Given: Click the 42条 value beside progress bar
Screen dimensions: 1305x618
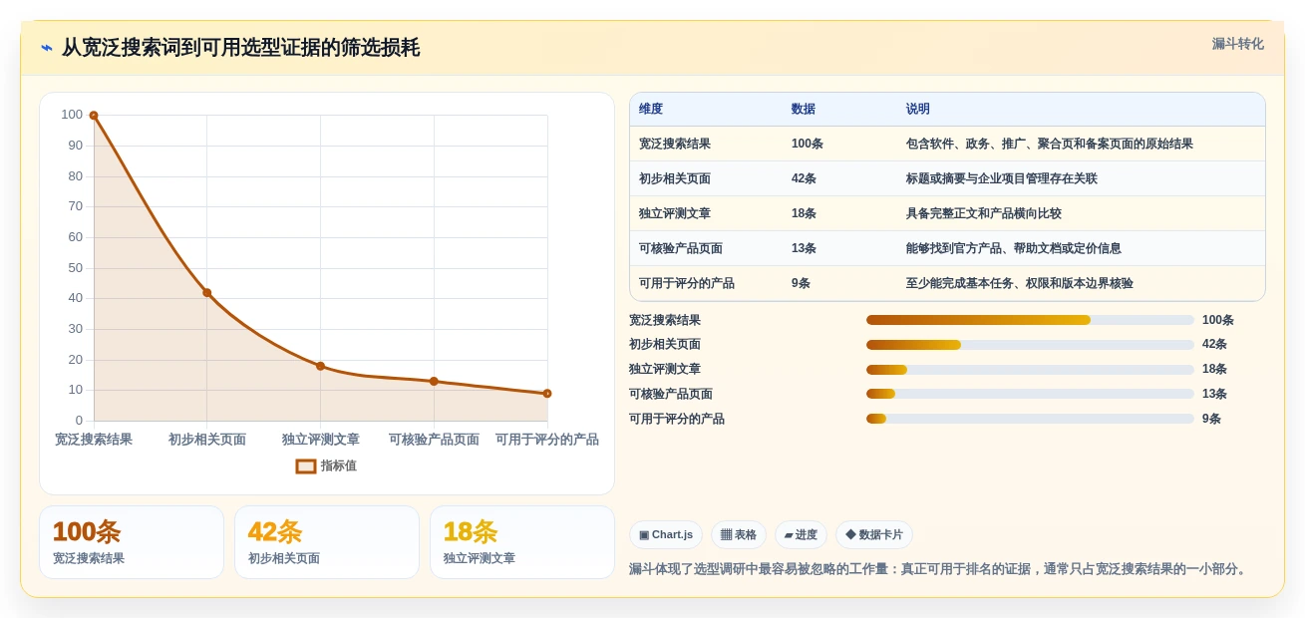Looking at the screenshot, I should pyautogui.click(x=1214, y=345).
